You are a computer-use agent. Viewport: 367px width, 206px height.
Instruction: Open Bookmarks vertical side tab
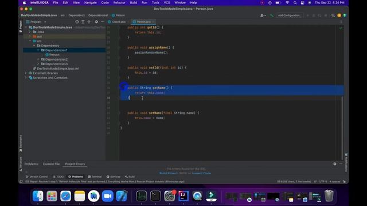tap(21, 144)
